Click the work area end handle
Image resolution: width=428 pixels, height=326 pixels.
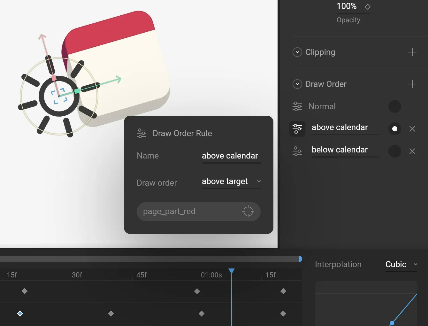point(300,259)
